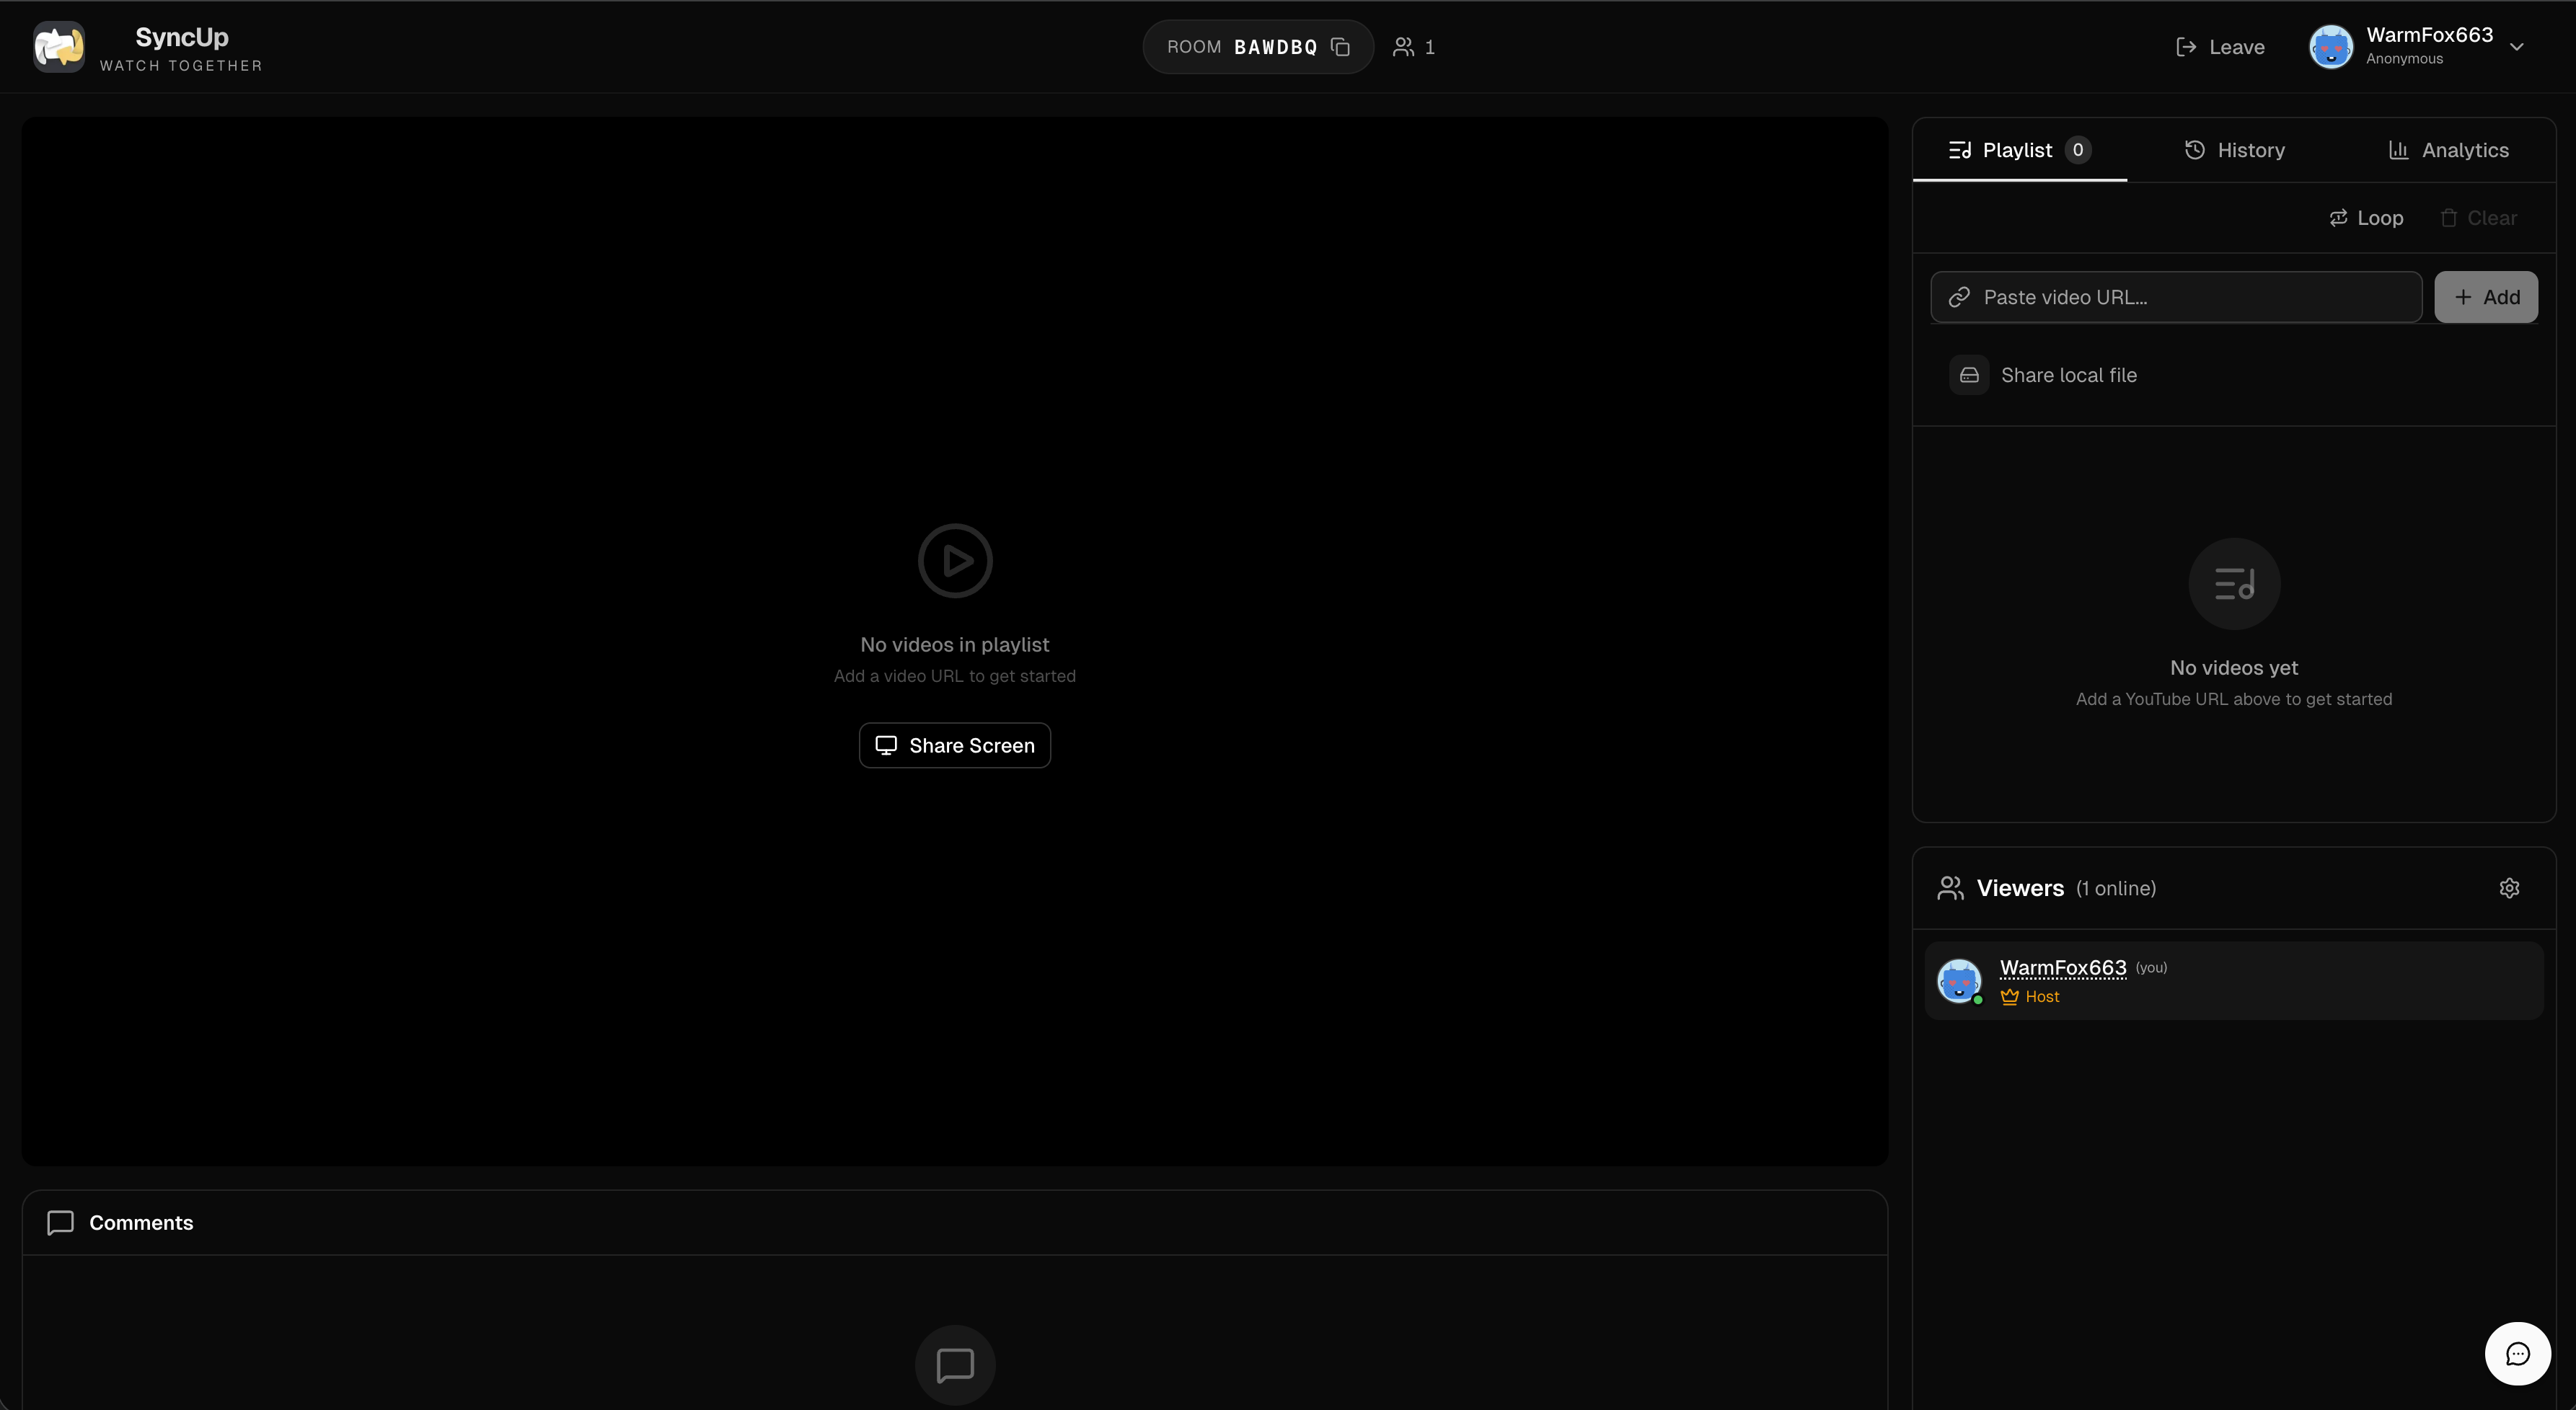This screenshot has width=2576, height=1410.
Task: Switch to the History tab
Action: coord(2235,150)
